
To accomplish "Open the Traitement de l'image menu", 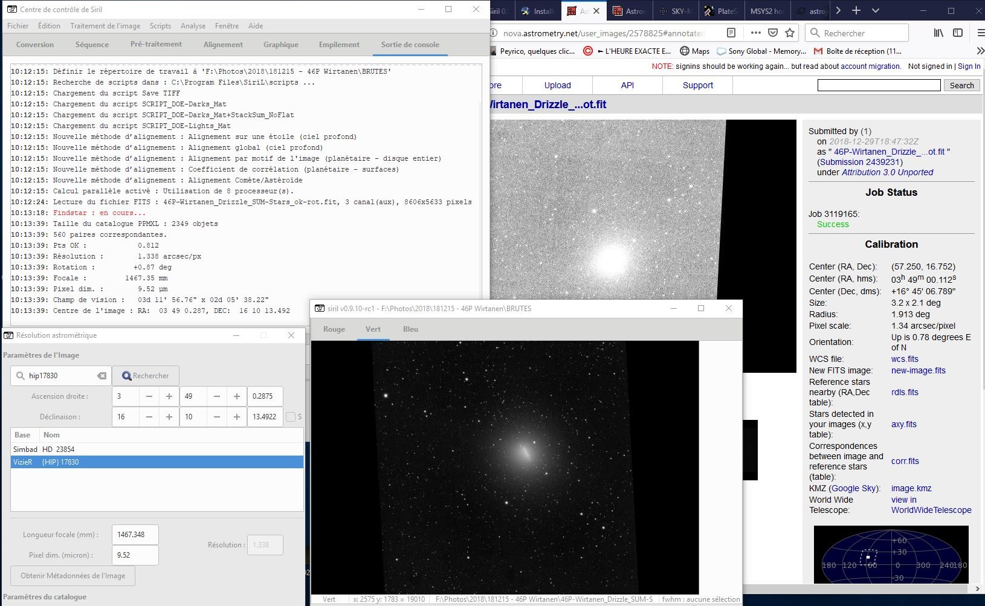I will click(105, 26).
